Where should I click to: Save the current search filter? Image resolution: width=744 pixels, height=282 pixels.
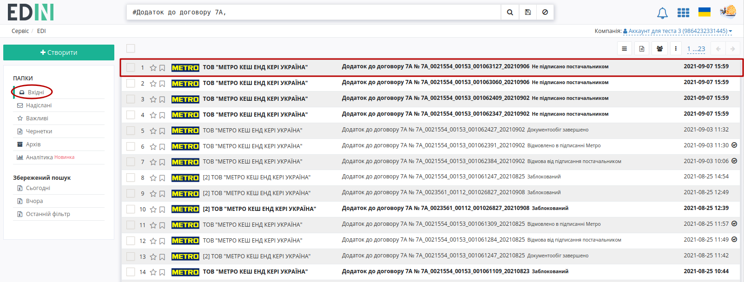click(528, 13)
